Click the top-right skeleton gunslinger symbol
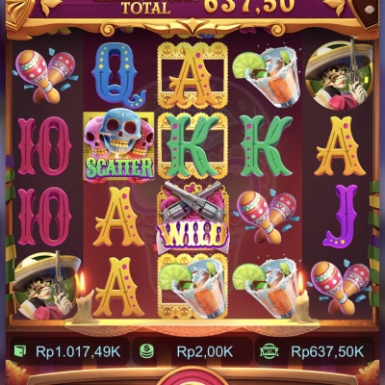Screen dimensions: 385x385 click(x=339, y=74)
